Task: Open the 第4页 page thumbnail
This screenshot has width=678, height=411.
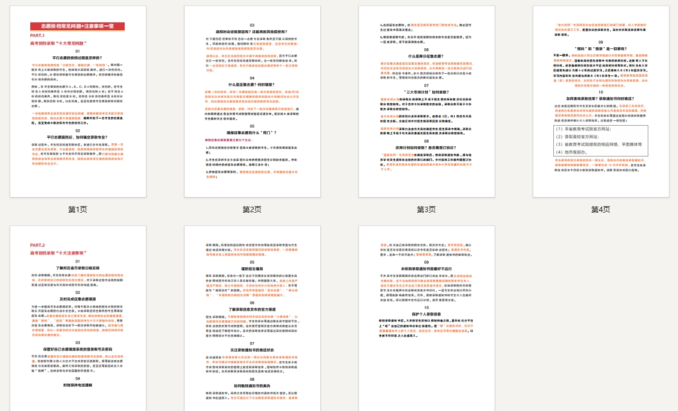Action: [x=601, y=102]
